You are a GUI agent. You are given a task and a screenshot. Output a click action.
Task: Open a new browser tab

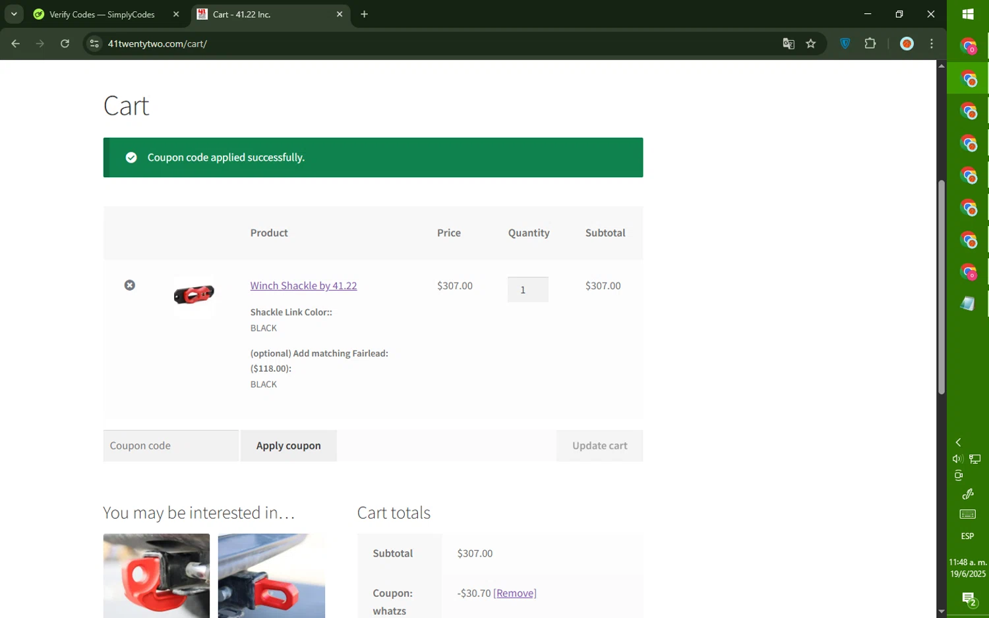(365, 14)
